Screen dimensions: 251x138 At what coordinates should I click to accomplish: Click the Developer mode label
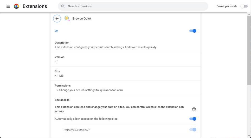pyautogui.click(x=227, y=6)
